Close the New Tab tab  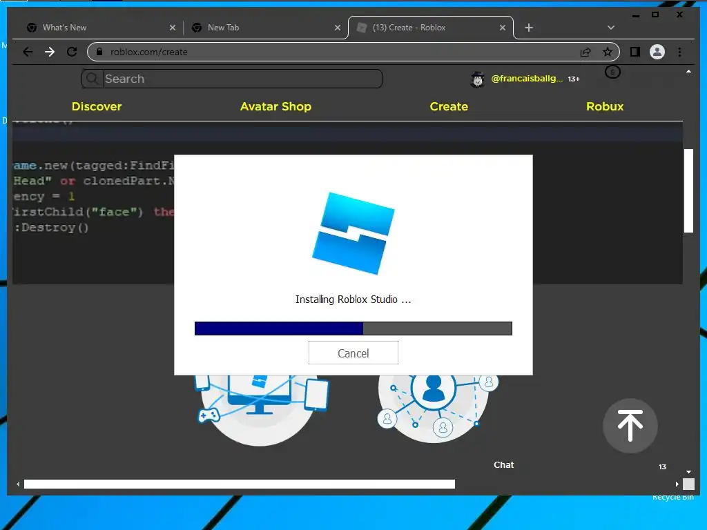pos(337,28)
